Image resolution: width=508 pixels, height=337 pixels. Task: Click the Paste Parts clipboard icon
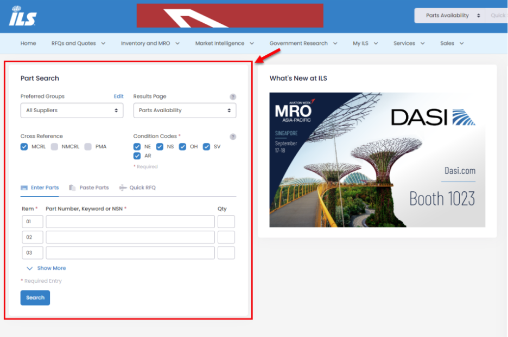[72, 188]
